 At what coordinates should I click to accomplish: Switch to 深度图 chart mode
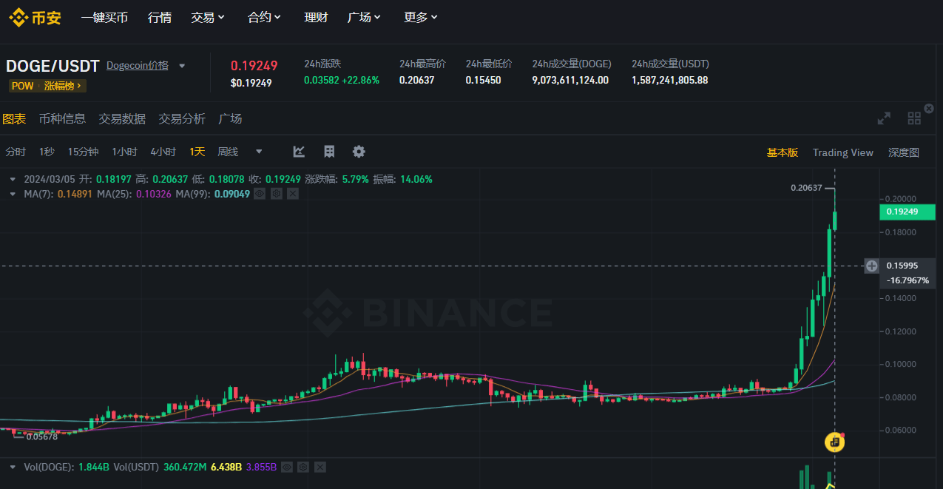(x=904, y=152)
